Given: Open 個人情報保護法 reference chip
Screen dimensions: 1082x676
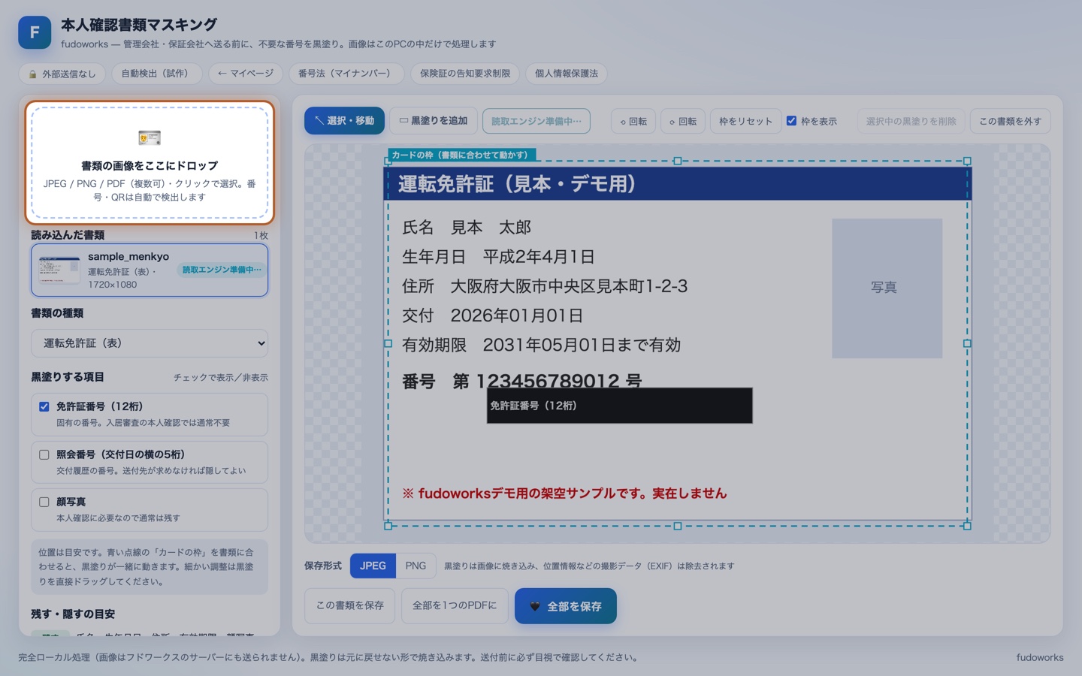Looking at the screenshot, I should (x=567, y=74).
